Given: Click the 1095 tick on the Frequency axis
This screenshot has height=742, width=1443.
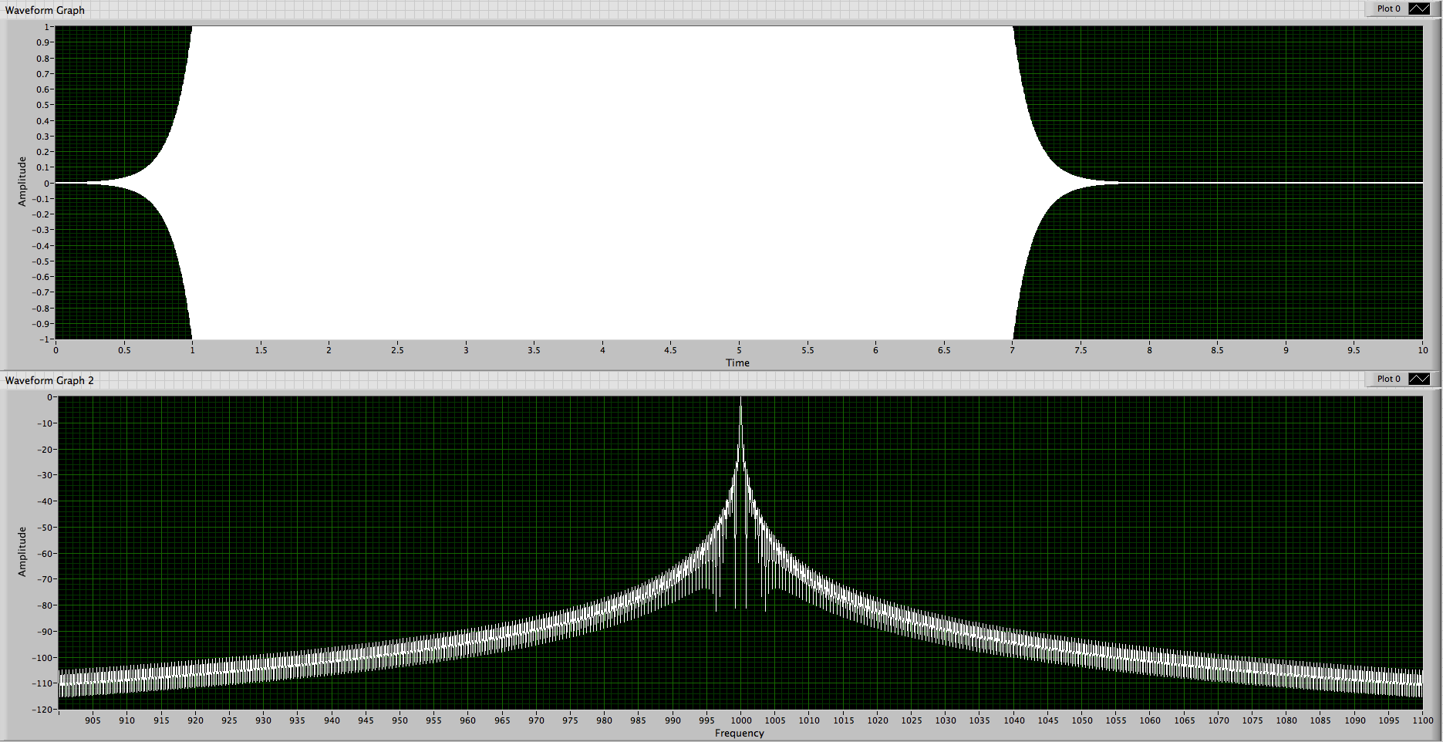Looking at the screenshot, I should coord(1389,720).
